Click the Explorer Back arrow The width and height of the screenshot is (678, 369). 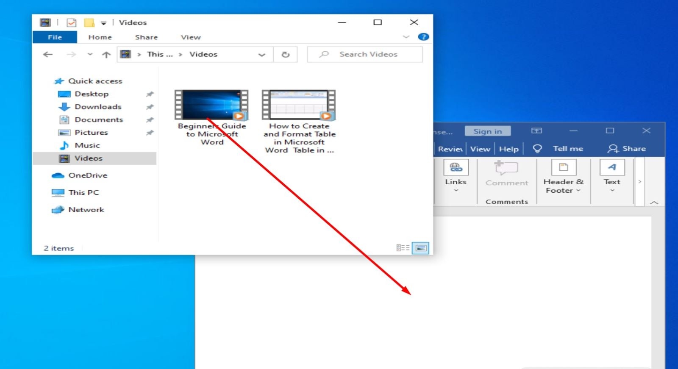(x=48, y=54)
